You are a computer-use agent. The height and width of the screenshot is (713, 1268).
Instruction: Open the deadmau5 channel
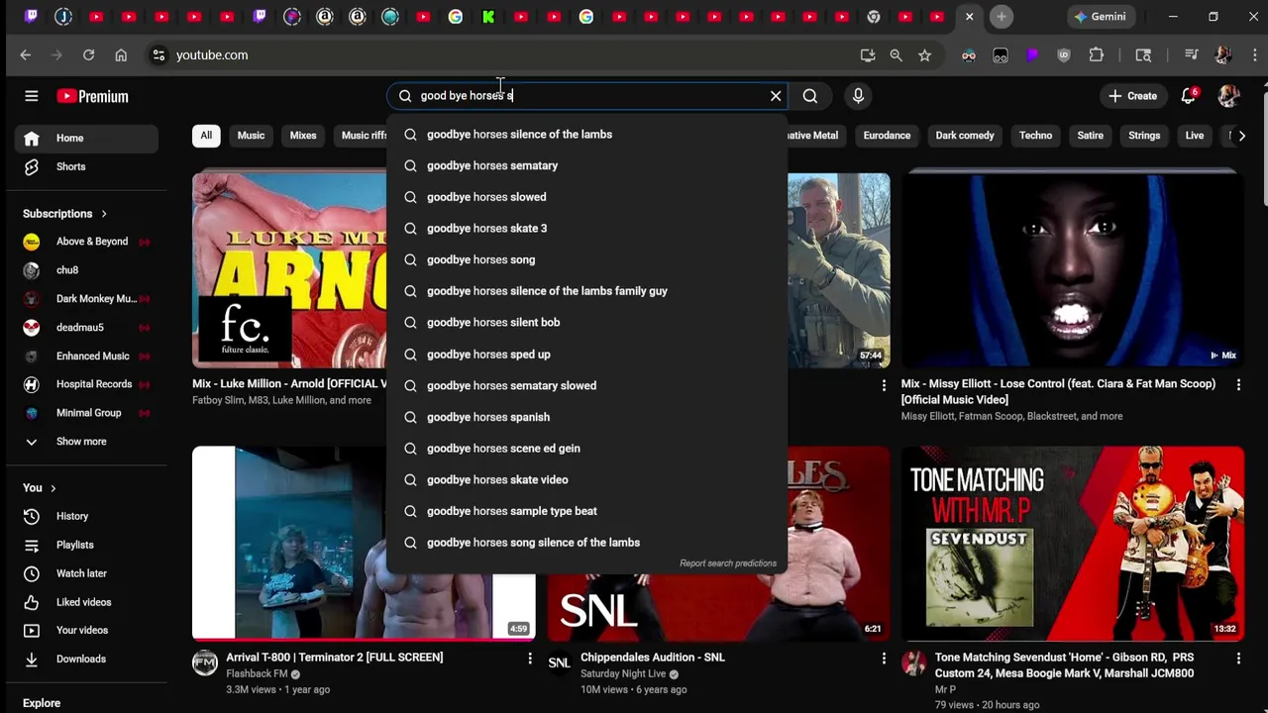point(79,328)
